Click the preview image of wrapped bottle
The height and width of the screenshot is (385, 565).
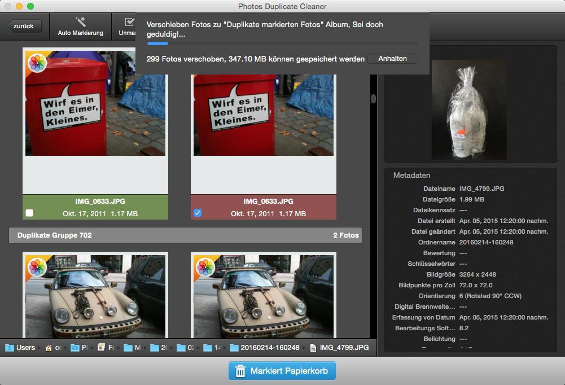[469, 110]
